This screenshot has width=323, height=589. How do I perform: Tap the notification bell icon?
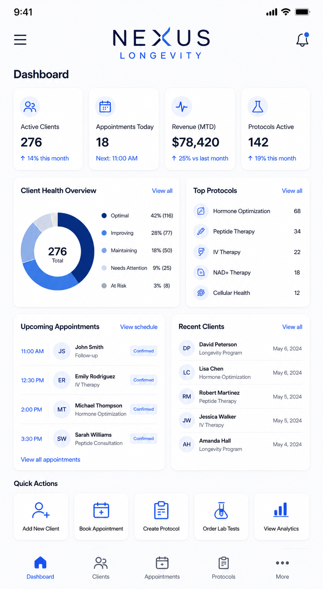(x=302, y=40)
